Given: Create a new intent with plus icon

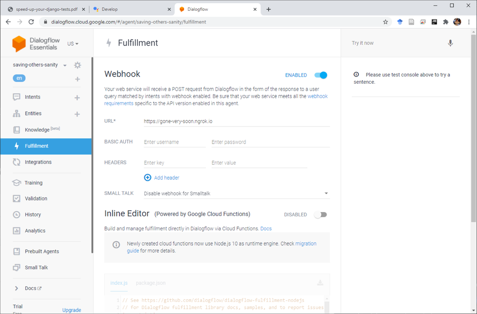Looking at the screenshot, I should click(x=77, y=98).
